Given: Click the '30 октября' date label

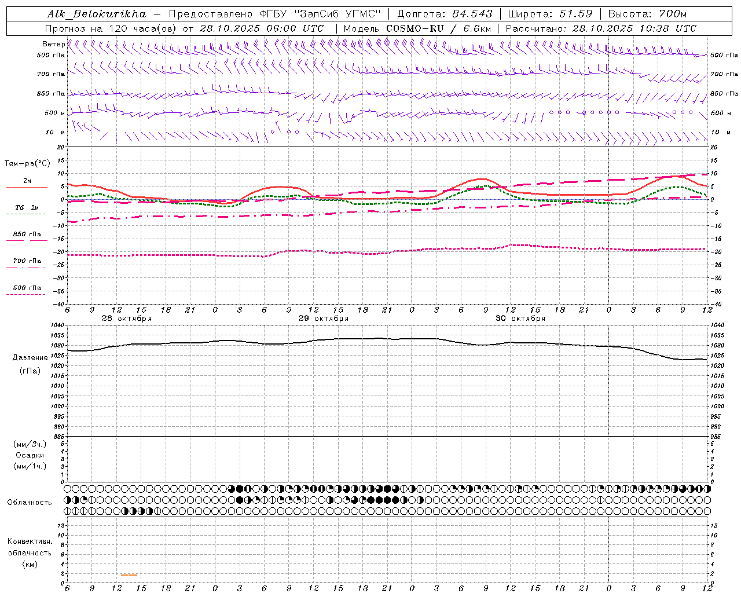Looking at the screenshot, I should pos(520,319).
